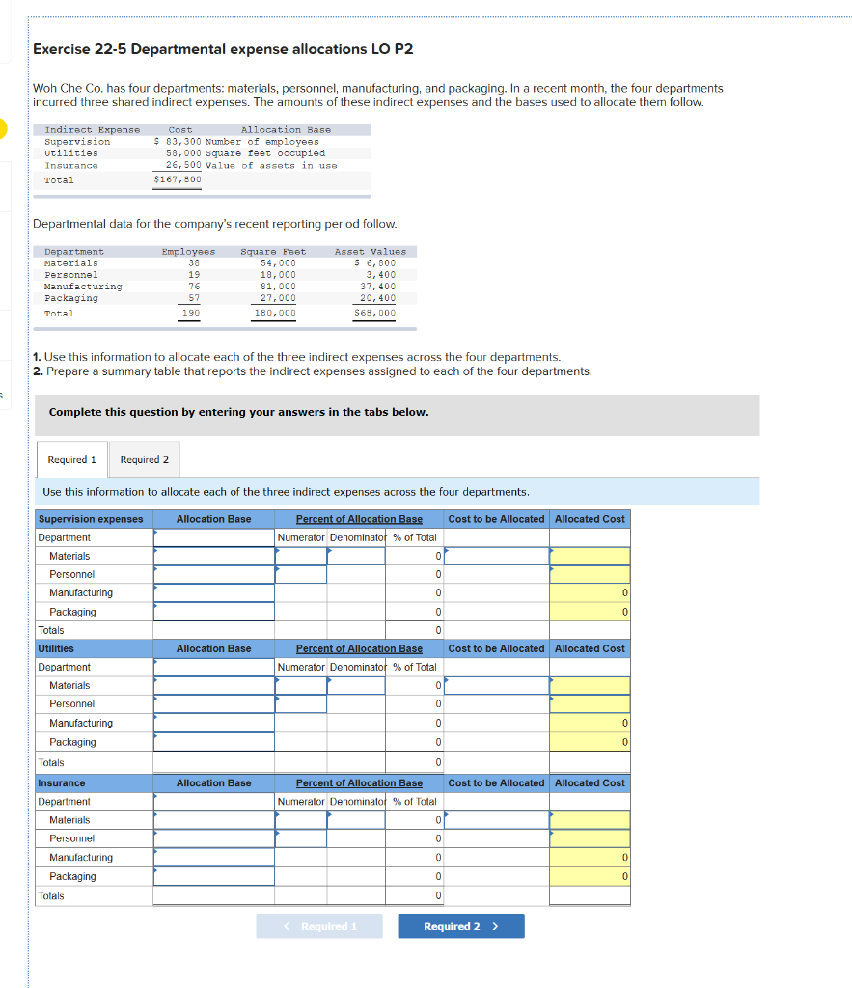Screen dimensions: 852x988
Task: Open the Insurance allocation base selector for Packaging
Action: [213, 876]
